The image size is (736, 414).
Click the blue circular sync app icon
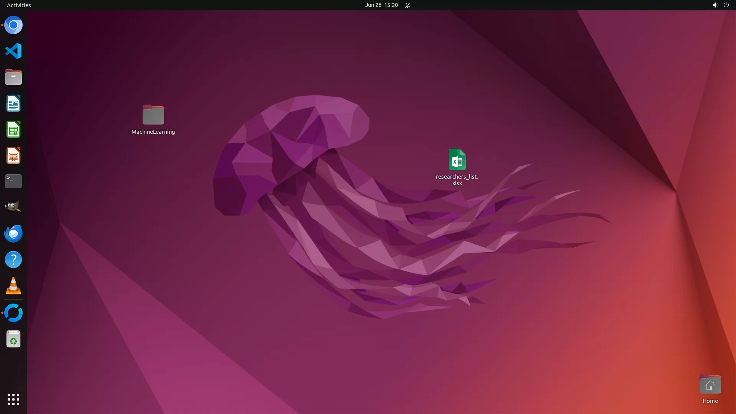click(x=13, y=313)
